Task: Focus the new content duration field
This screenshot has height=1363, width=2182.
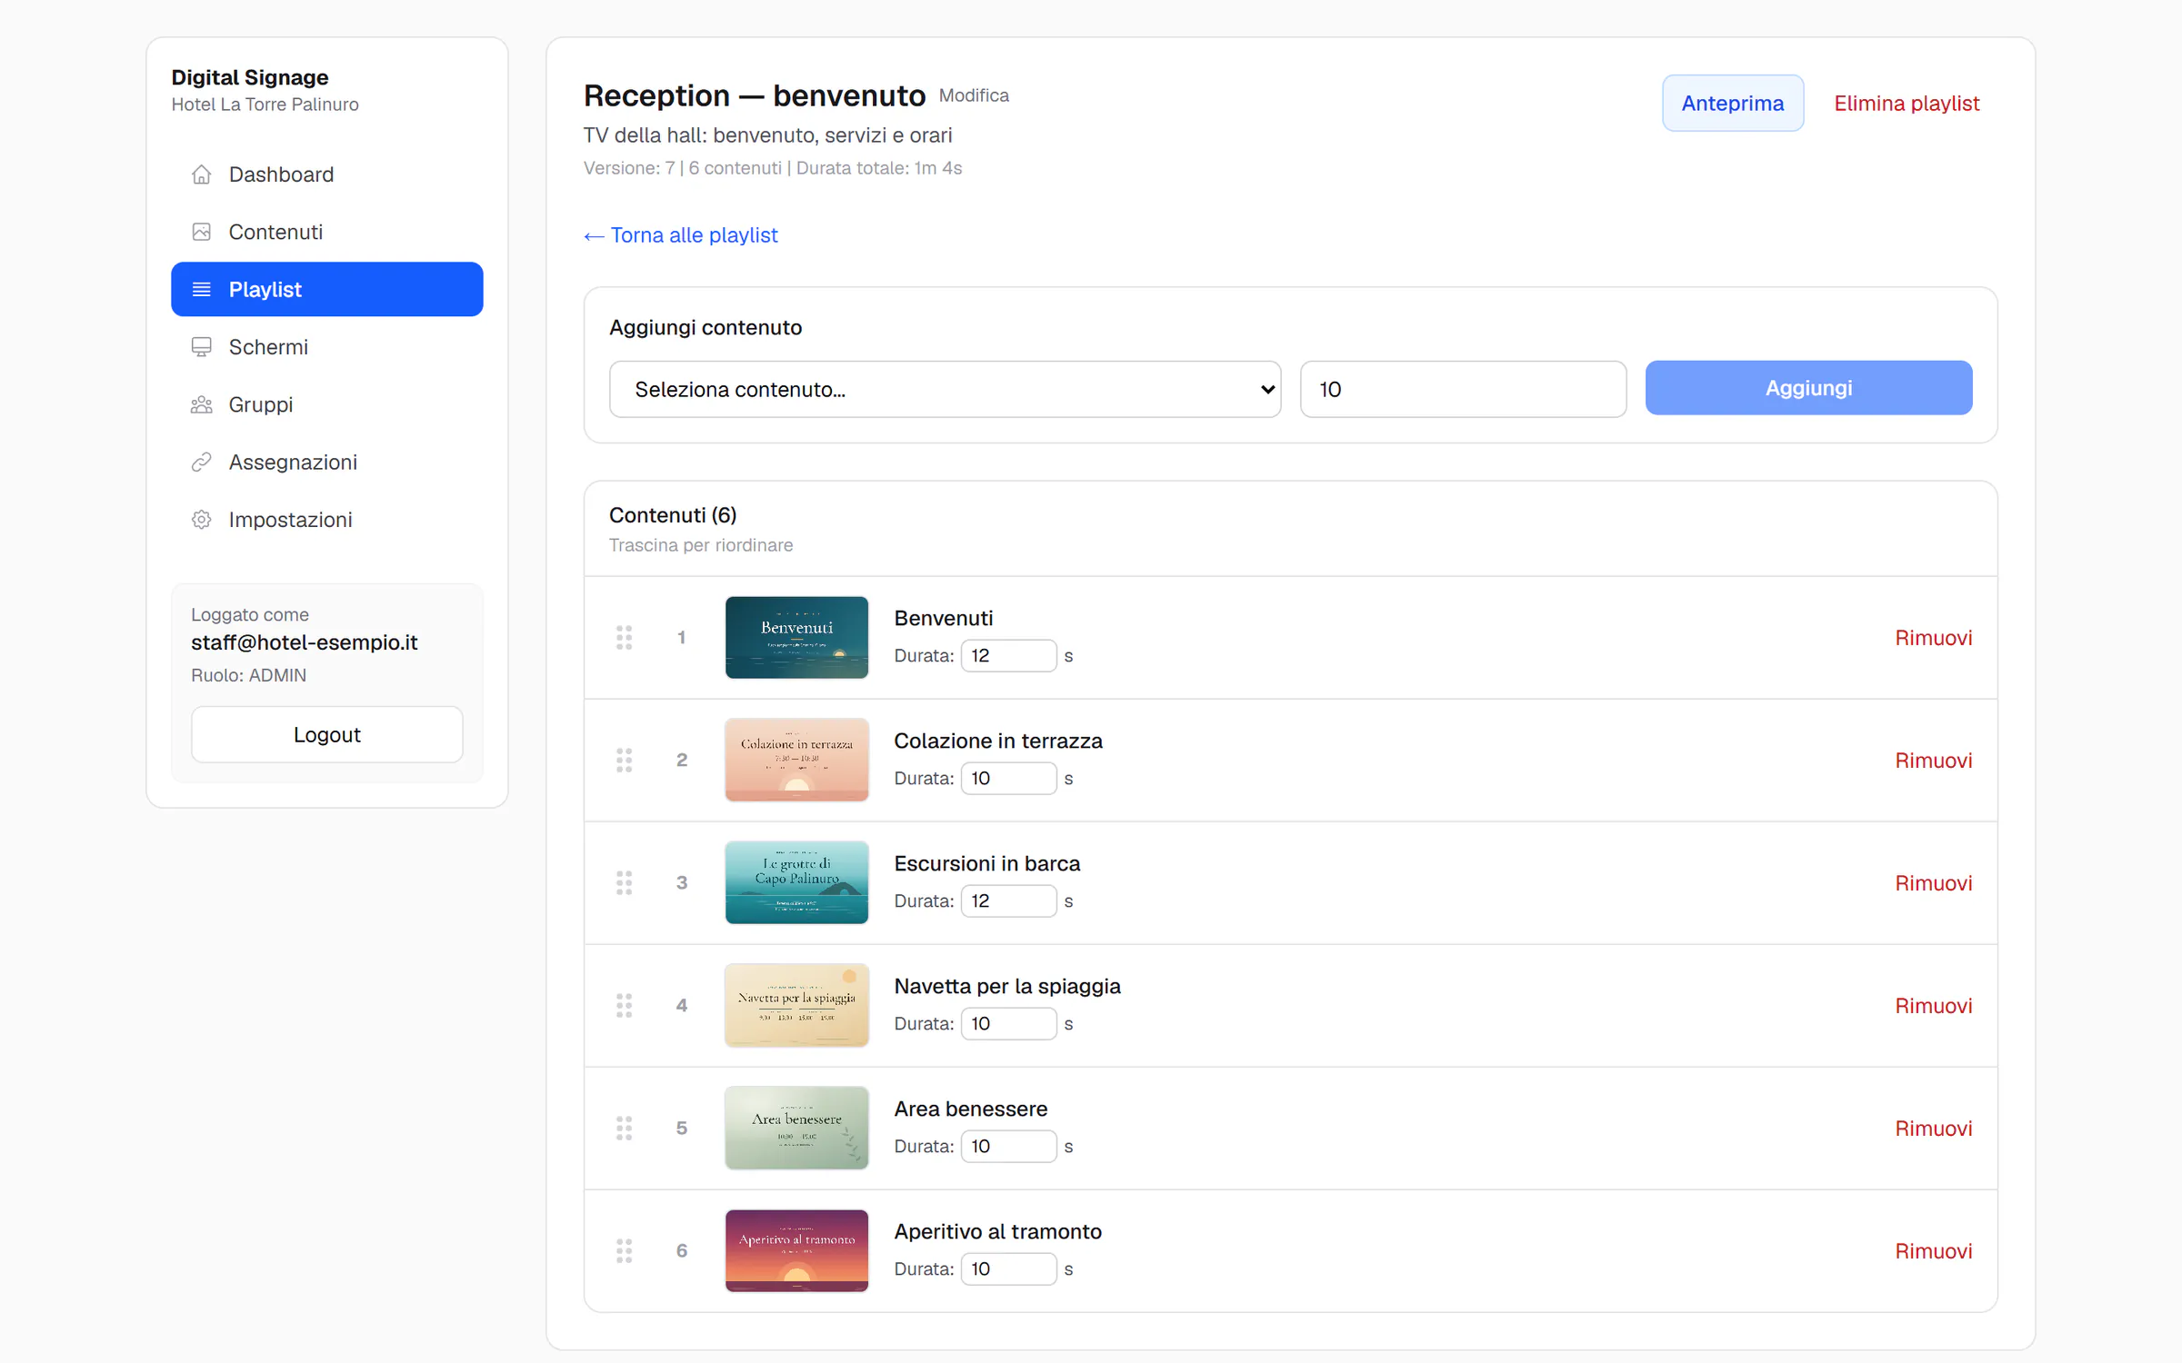Action: pyautogui.click(x=1463, y=389)
